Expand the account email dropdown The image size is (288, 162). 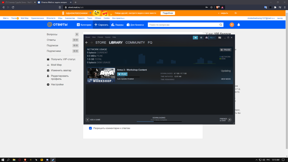click(261, 18)
